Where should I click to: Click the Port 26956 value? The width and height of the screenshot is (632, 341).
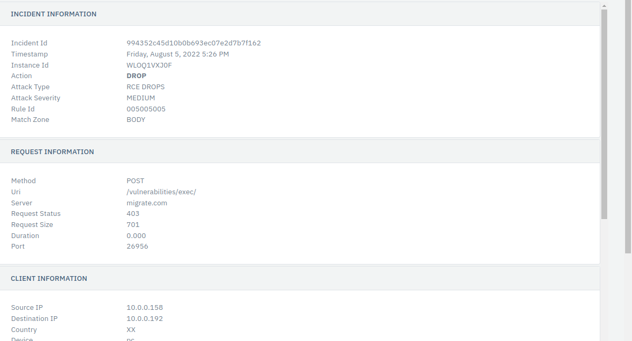pyautogui.click(x=137, y=247)
